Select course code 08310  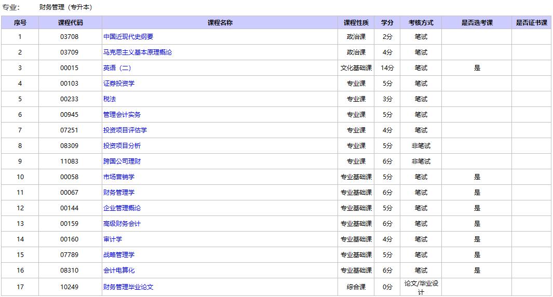70,270
